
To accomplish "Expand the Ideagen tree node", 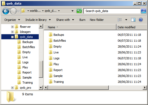I will 12,32.
